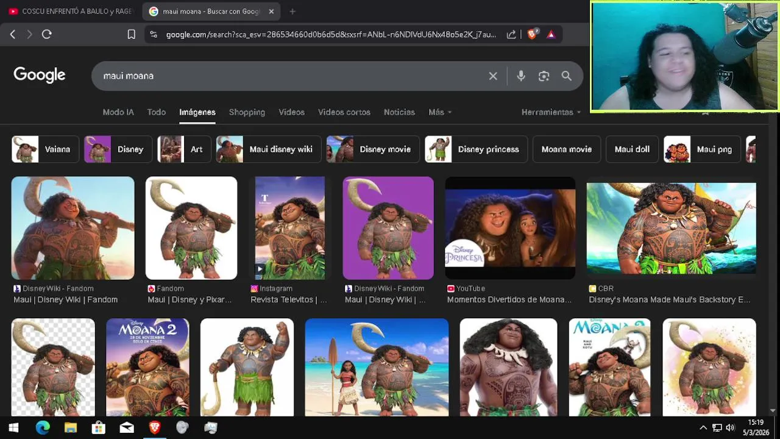Start voice search with the microphone icon
Screen dimensions: 780x439
[x=521, y=76]
